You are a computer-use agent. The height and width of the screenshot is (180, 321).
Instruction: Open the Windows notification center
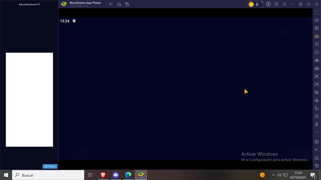tap(313, 175)
